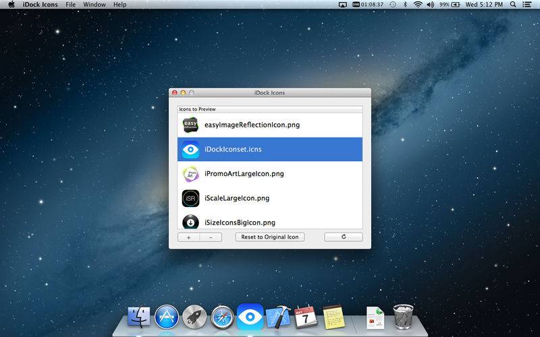Click the iSR iScale icon in list
Image resolution: width=540 pixels, height=337 pixels.
tap(190, 198)
